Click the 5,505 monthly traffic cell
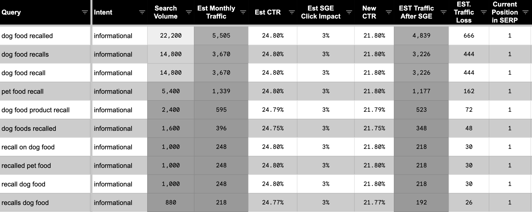Screen dimensions: 532x212 (221, 36)
